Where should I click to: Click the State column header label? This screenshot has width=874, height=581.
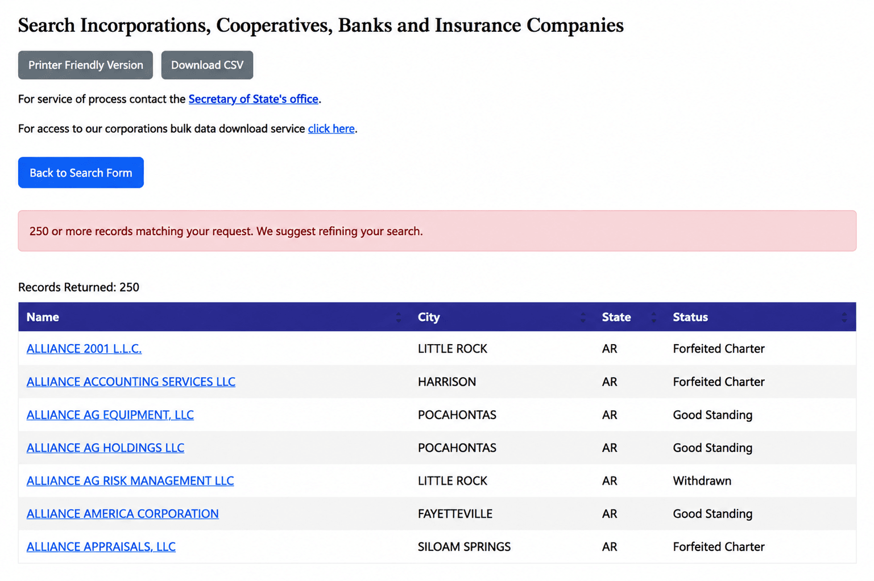click(x=616, y=317)
